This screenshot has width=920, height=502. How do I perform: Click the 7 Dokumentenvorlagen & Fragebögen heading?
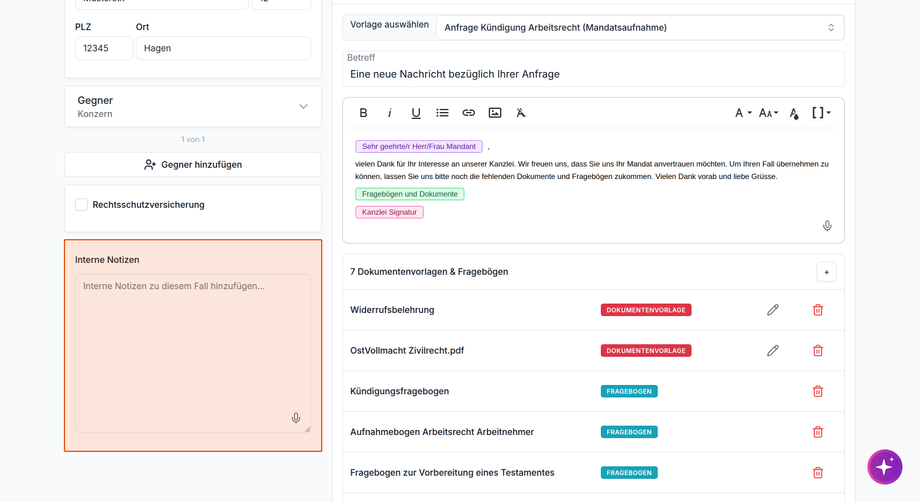tap(429, 272)
